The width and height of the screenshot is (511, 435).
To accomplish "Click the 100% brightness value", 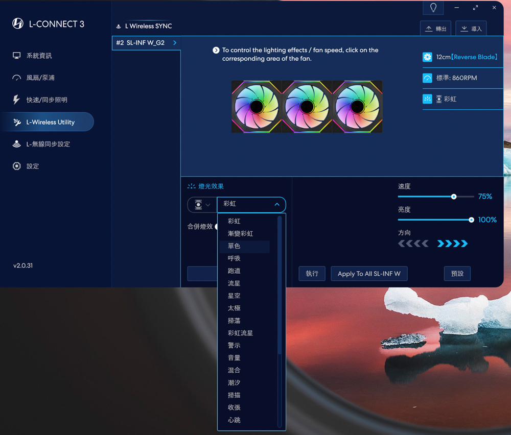I will 487,220.
